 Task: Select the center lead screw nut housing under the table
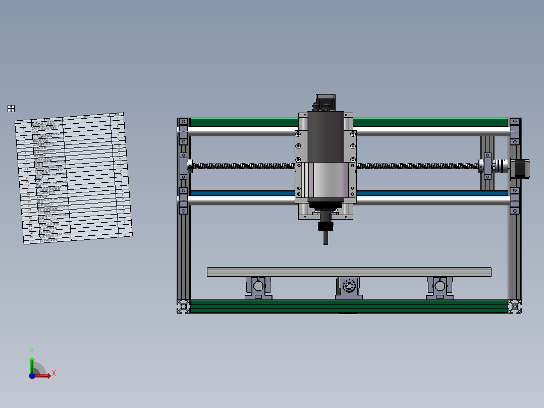349,288
